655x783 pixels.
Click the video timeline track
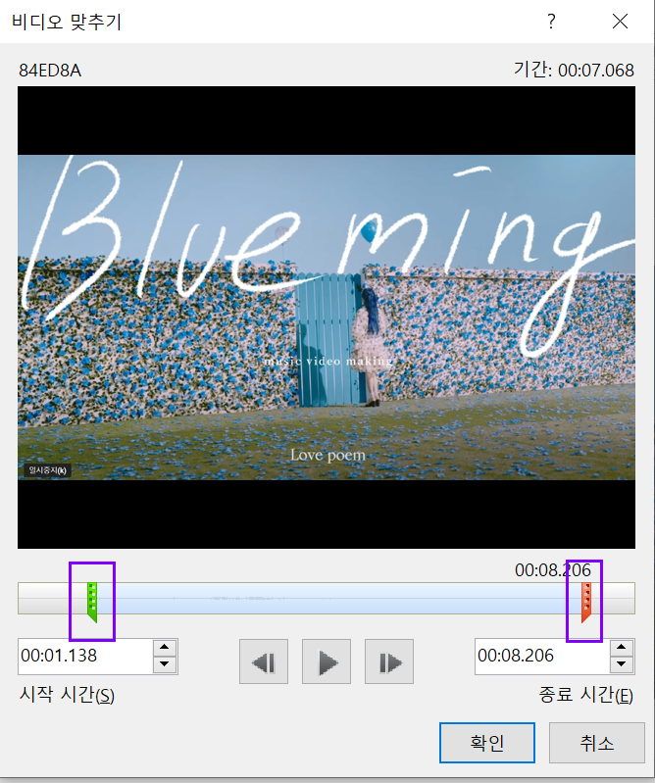(x=327, y=598)
